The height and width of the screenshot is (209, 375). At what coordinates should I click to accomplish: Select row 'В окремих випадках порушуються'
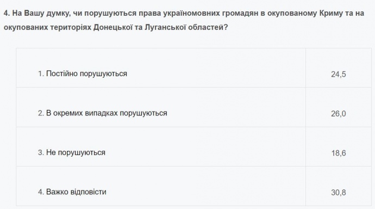click(193, 107)
